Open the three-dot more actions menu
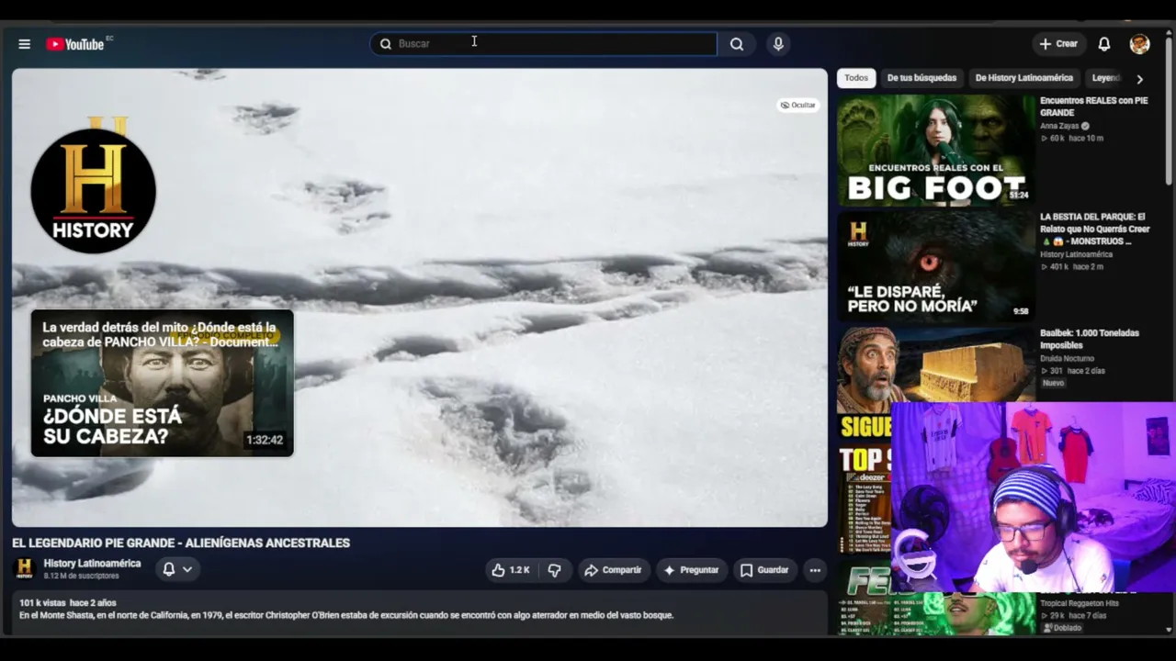This screenshot has width=1176, height=661. click(815, 570)
